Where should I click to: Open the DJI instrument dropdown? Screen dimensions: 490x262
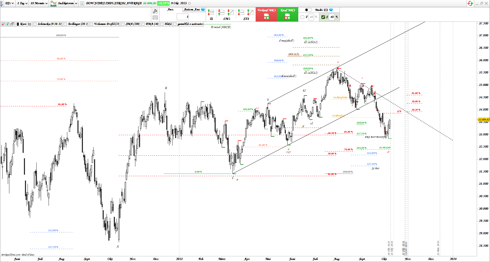pos(10,3)
